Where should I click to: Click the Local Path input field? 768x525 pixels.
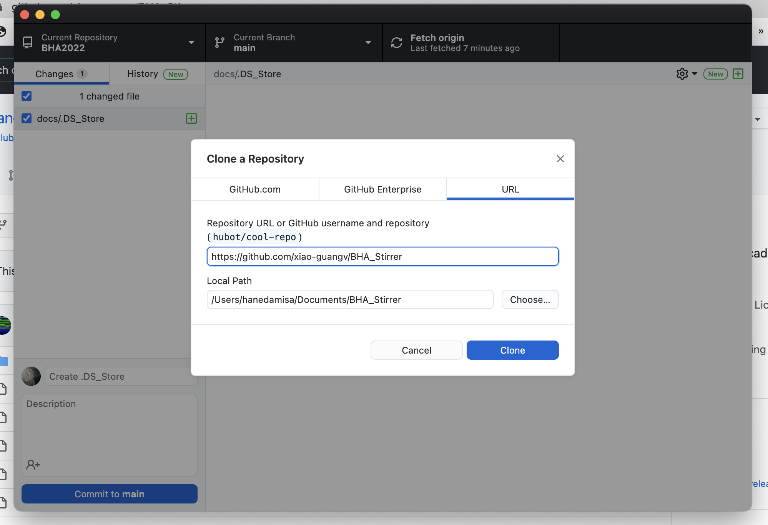[x=350, y=299]
